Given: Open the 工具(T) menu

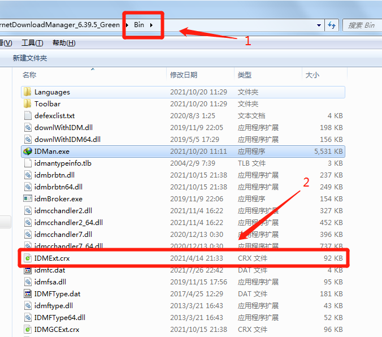Looking at the screenshot, I should 32,43.
